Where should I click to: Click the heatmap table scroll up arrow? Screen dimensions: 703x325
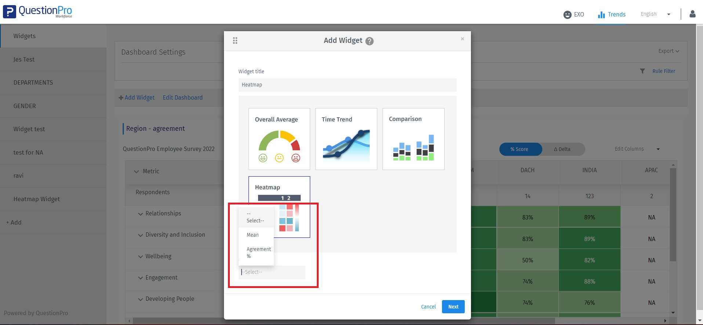click(x=673, y=165)
